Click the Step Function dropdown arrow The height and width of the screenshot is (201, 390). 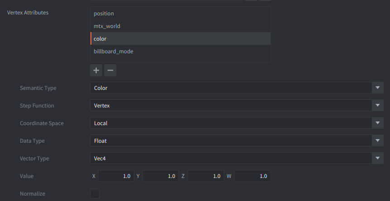[x=378, y=106]
